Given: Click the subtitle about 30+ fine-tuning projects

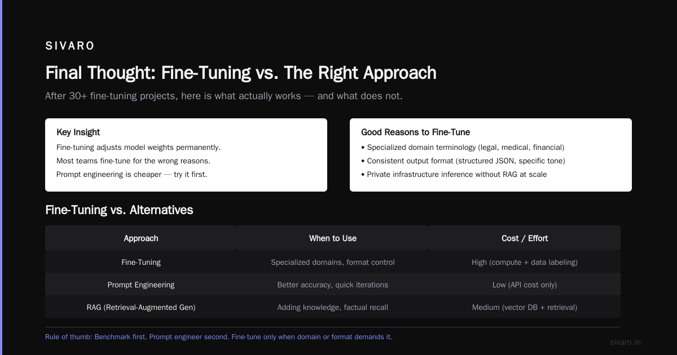Looking at the screenshot, I should 224,96.
